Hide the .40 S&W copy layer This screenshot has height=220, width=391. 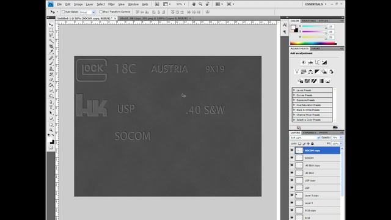point(292,166)
